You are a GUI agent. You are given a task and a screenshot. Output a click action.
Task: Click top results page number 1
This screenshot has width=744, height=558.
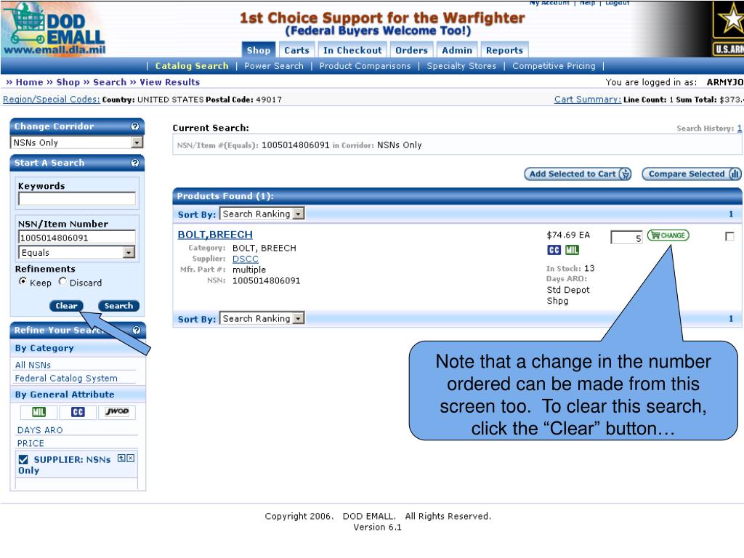(x=731, y=214)
